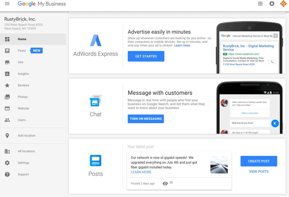Image resolution: width=289 pixels, height=197 pixels.
Task: Select the Website sidebar icon
Action: (8, 108)
